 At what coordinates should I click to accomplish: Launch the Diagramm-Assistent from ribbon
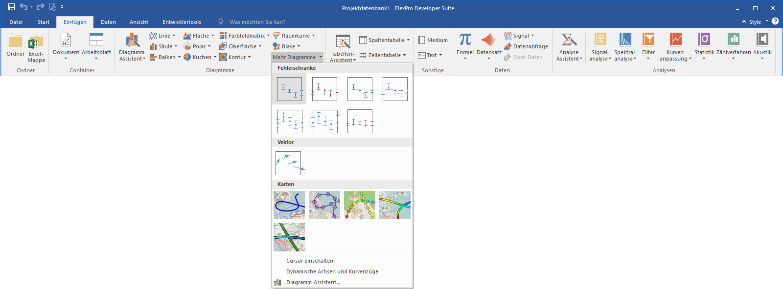coord(133,47)
